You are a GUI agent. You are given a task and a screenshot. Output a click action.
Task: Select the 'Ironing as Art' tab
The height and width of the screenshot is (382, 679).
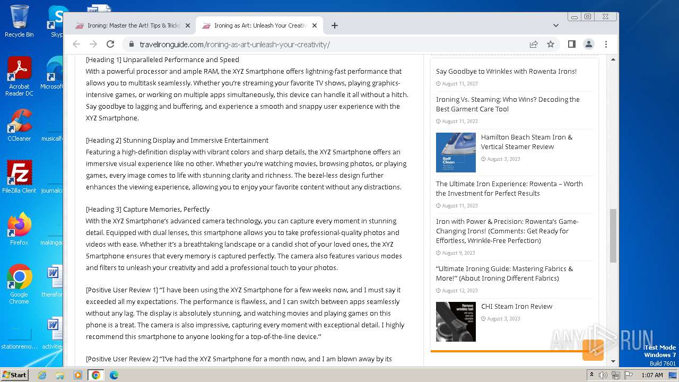[x=259, y=25]
